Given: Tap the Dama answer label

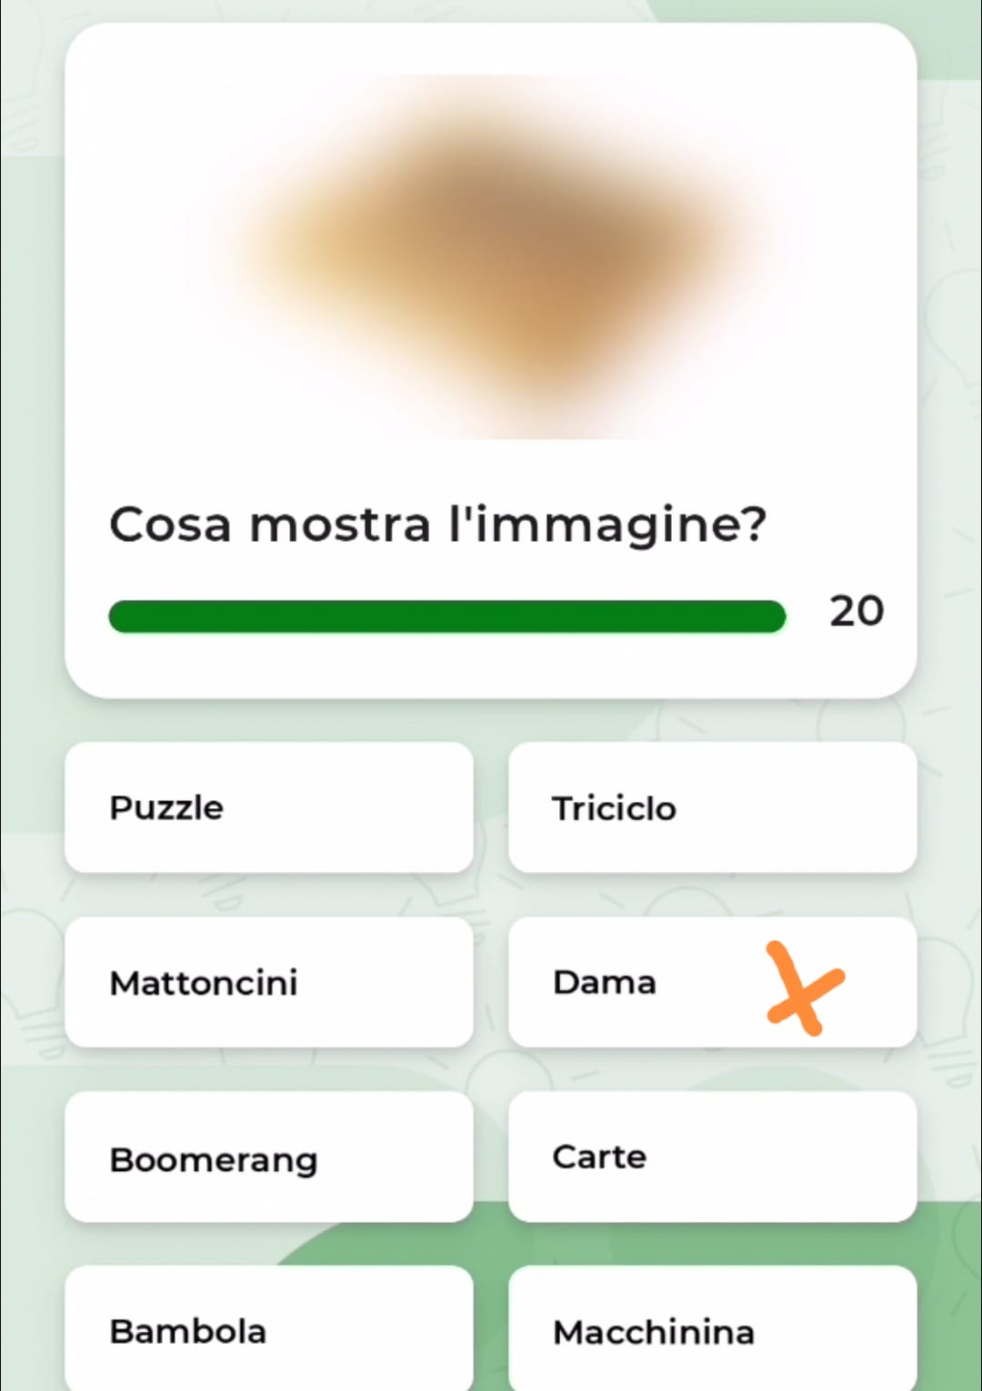Looking at the screenshot, I should click(x=605, y=983).
